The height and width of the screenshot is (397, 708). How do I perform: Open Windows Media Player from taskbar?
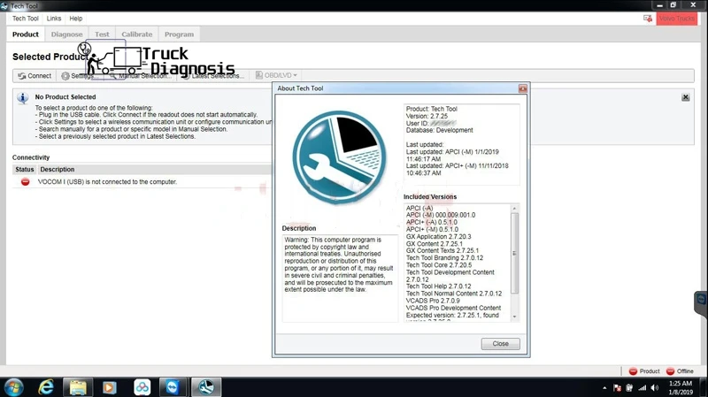[x=109, y=387]
